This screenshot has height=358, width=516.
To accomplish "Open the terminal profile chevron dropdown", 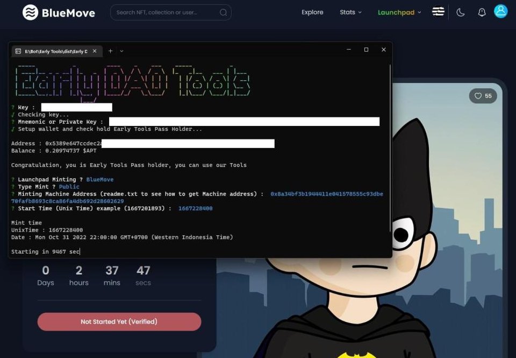I will point(120,51).
